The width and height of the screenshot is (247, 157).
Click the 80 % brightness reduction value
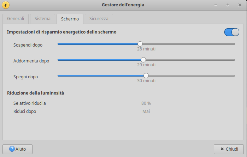146,103
